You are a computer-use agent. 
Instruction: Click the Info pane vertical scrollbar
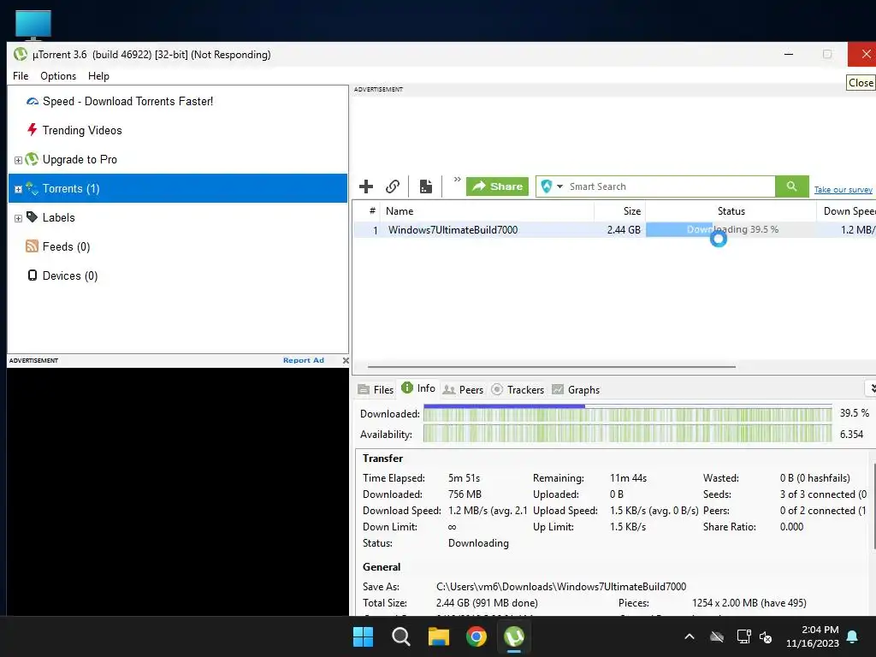point(873,506)
